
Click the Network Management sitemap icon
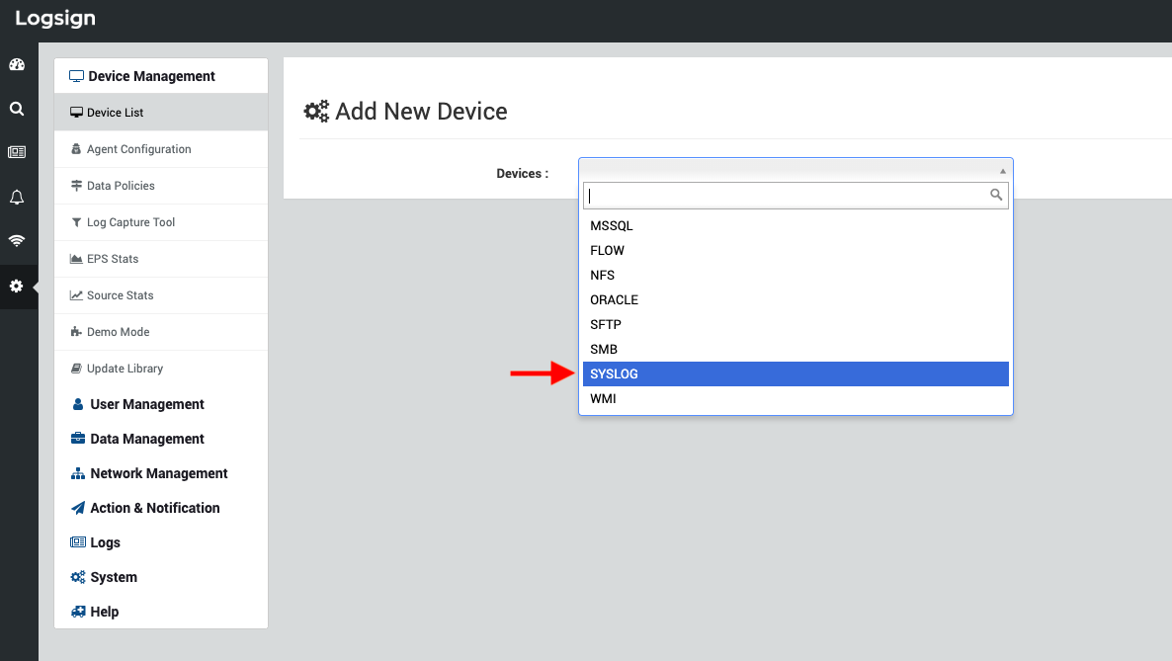(x=78, y=473)
